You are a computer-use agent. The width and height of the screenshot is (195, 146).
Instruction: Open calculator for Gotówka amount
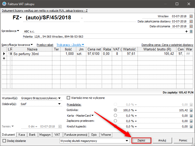(191, 110)
